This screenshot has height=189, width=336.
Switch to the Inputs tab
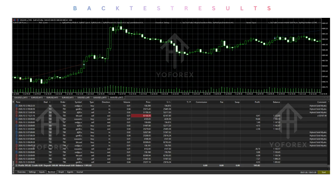pyautogui.click(x=42, y=172)
